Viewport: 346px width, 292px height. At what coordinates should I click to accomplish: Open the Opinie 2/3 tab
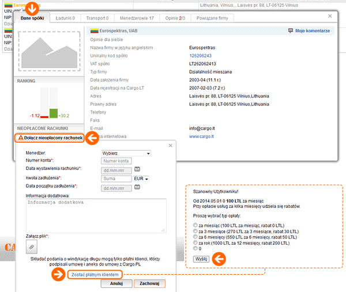point(175,18)
